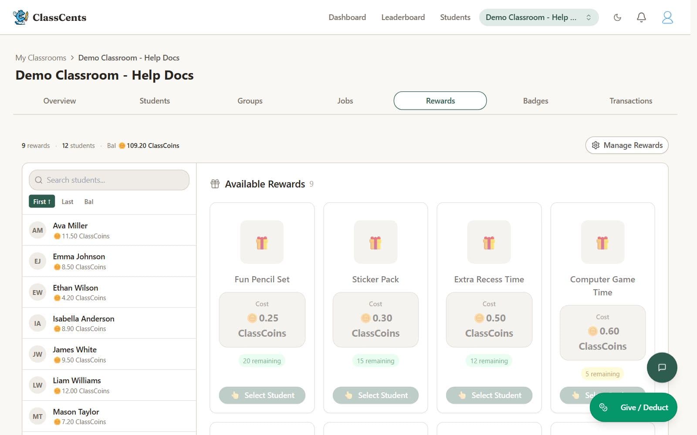Focus the Search students field

pos(109,180)
